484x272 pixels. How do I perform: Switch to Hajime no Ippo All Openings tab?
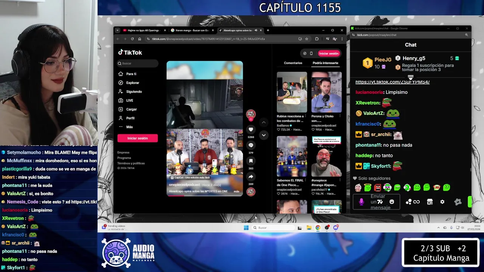144,30
